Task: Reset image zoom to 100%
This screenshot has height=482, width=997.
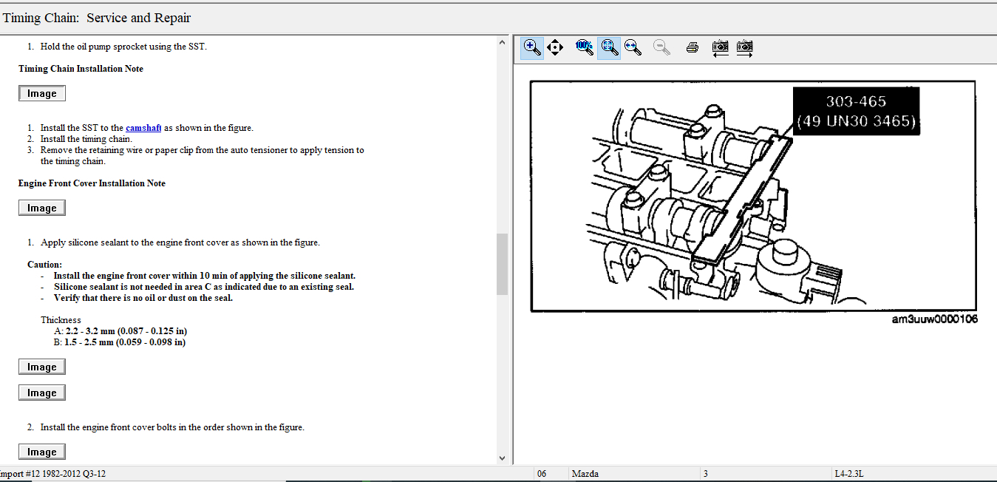Action: [584, 48]
